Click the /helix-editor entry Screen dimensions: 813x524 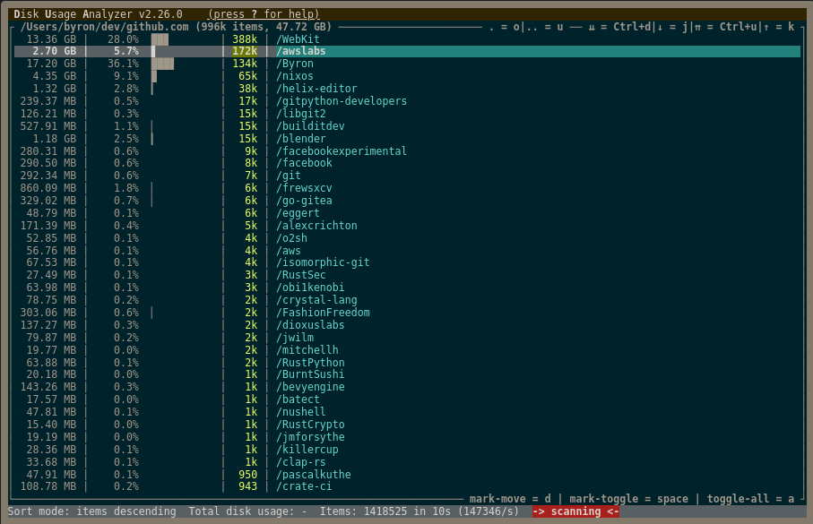[x=407, y=89]
